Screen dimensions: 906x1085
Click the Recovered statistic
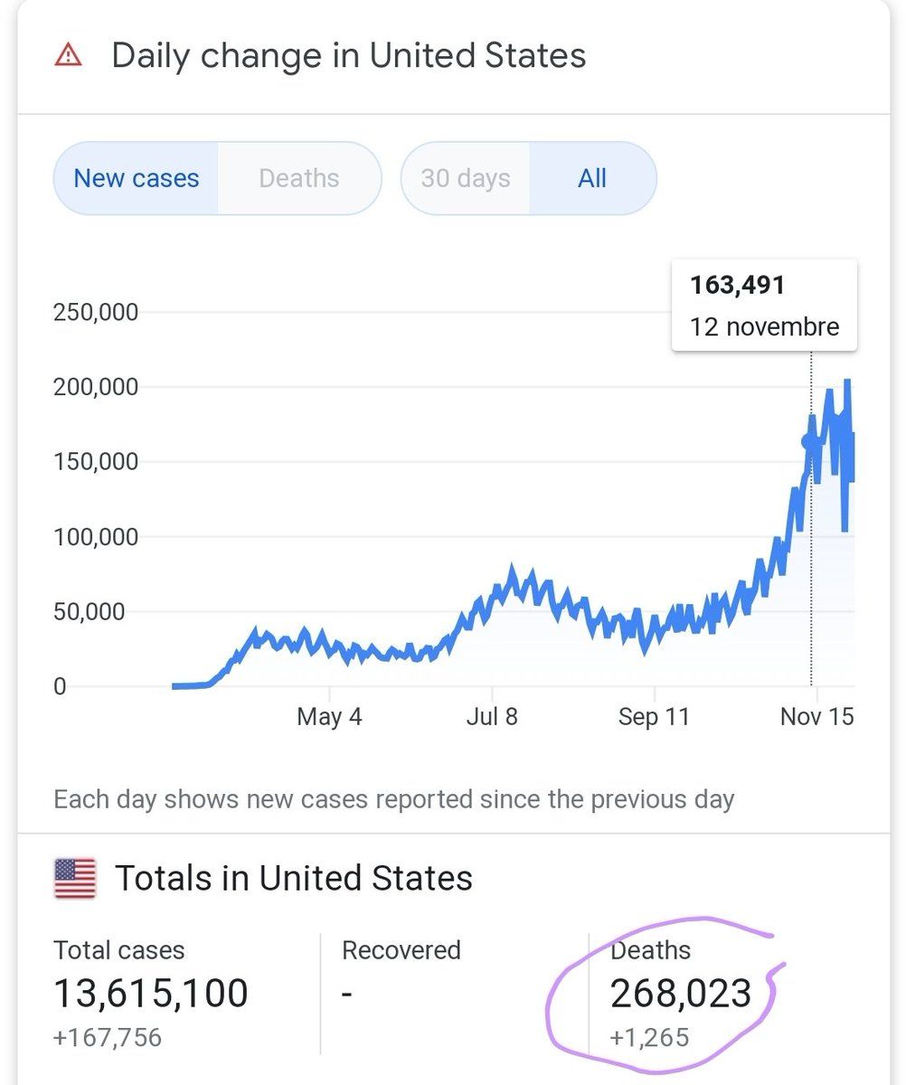(401, 950)
